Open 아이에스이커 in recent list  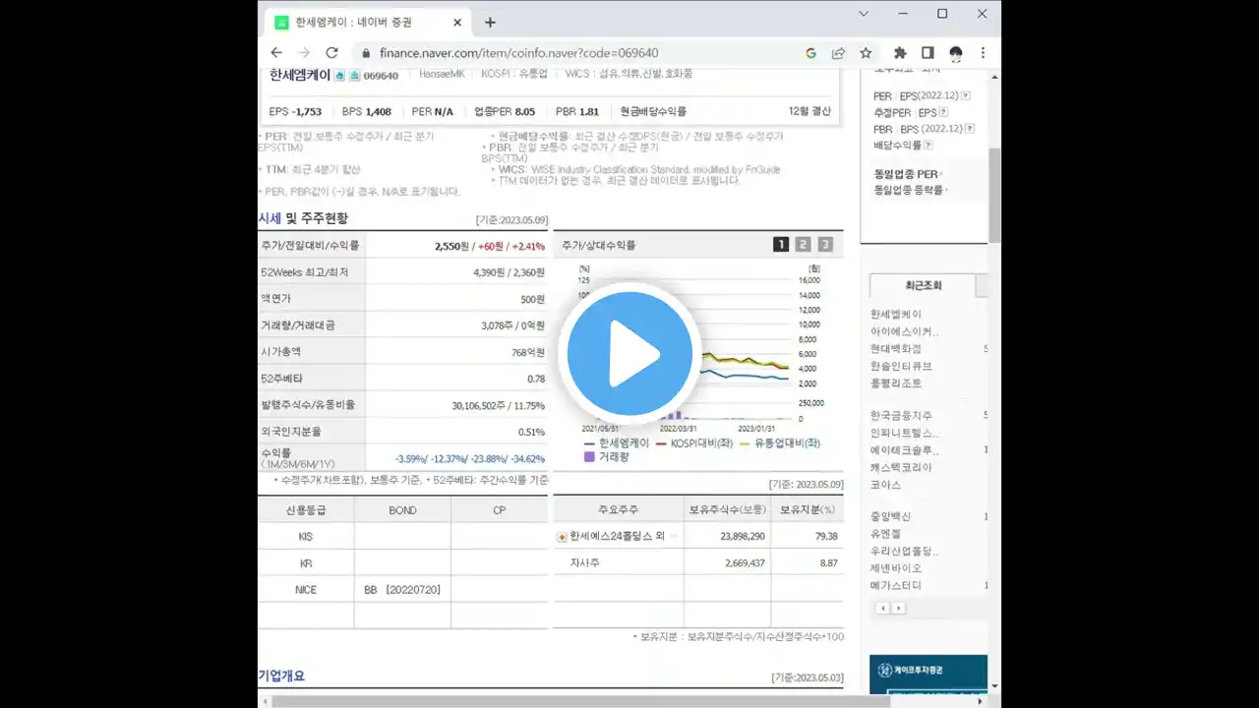[904, 331]
